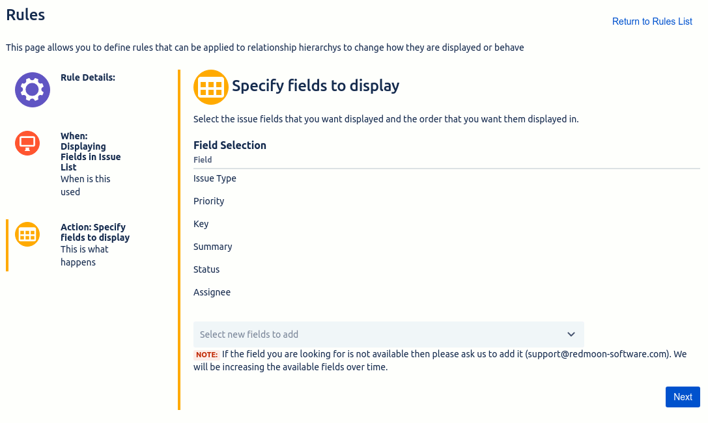Click the Field column header

coord(203,159)
